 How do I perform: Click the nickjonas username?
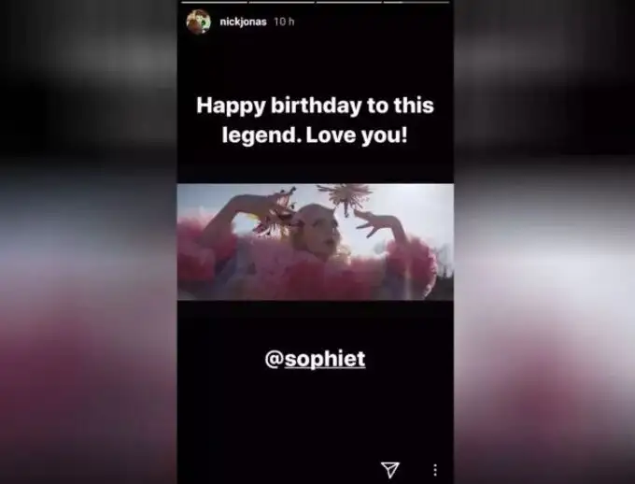[243, 21]
